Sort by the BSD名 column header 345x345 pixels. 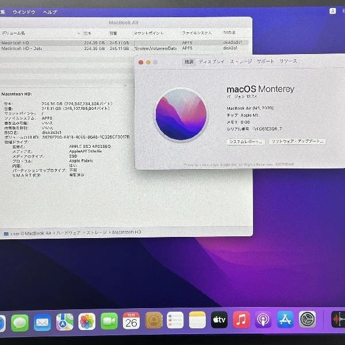pos(229,33)
